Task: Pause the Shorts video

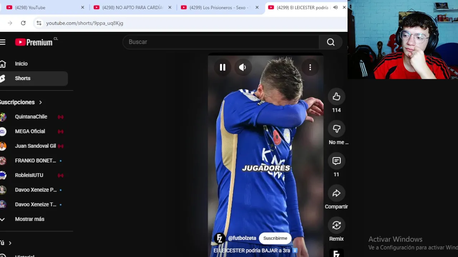Action: click(x=223, y=67)
